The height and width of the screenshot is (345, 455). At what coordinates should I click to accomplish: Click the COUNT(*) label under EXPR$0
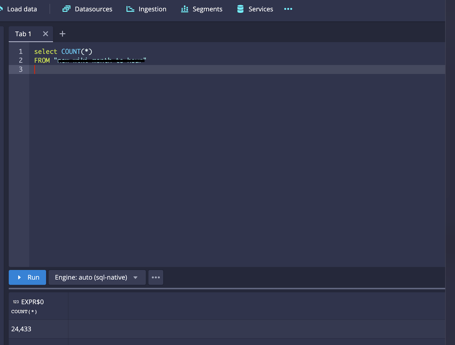[24, 312]
